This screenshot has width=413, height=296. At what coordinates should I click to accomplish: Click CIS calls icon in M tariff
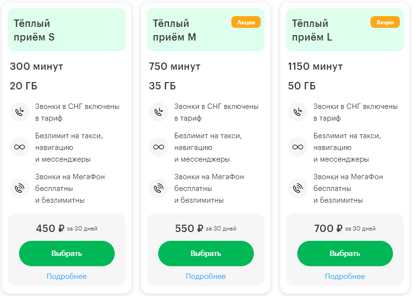pyautogui.click(x=158, y=112)
